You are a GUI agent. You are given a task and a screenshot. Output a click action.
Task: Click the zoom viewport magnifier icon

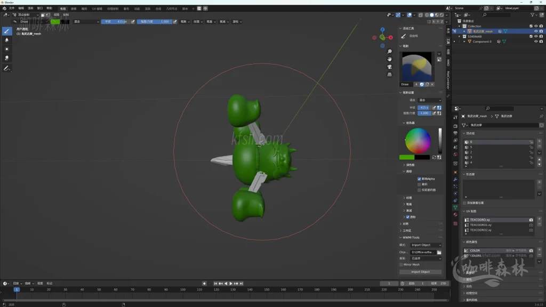[390, 51]
